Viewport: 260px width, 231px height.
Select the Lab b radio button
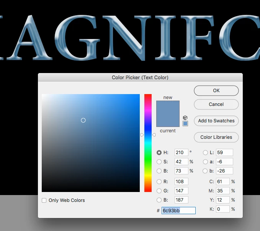click(205, 171)
